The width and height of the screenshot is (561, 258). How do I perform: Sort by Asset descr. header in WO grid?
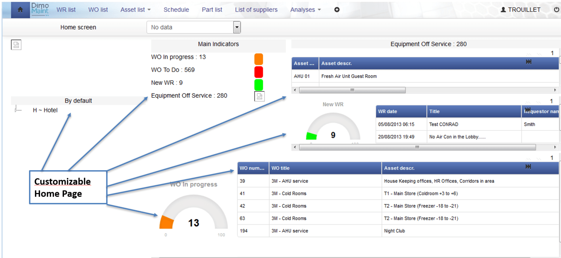(x=470, y=168)
